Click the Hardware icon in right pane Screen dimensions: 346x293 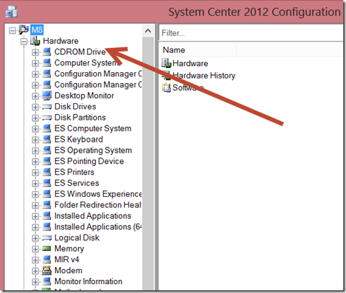point(166,63)
